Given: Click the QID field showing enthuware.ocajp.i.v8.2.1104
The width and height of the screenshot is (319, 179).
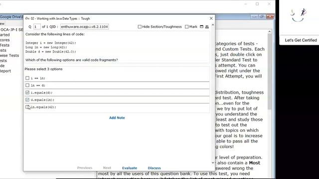Looking at the screenshot, I should (x=84, y=26).
